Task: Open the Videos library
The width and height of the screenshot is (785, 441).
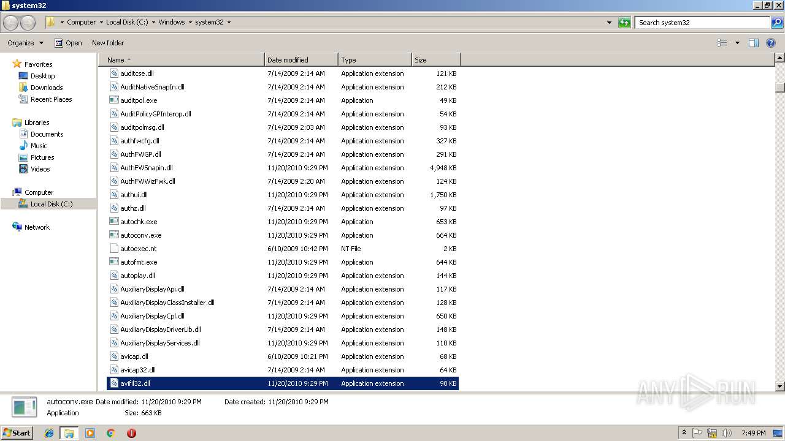Action: point(40,169)
